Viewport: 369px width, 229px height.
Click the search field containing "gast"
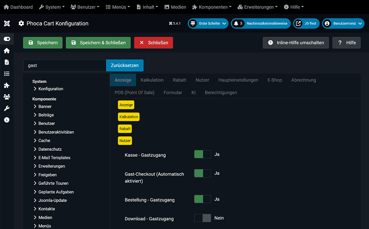coord(65,65)
